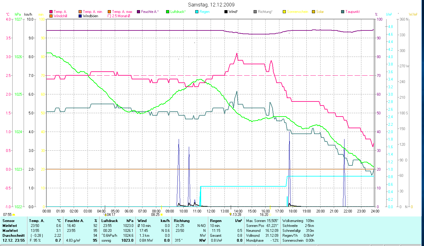Click the Temp. A. max legend color square
This screenshot has width=424, height=246.
[109, 12]
